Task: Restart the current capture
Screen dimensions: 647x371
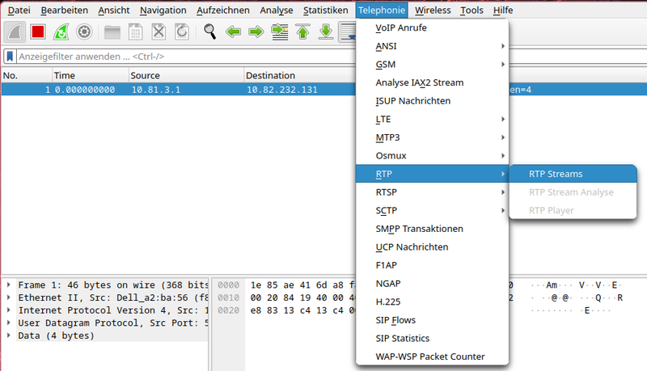Action: [x=61, y=32]
